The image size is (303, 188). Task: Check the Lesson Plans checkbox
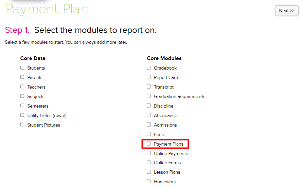(149, 172)
